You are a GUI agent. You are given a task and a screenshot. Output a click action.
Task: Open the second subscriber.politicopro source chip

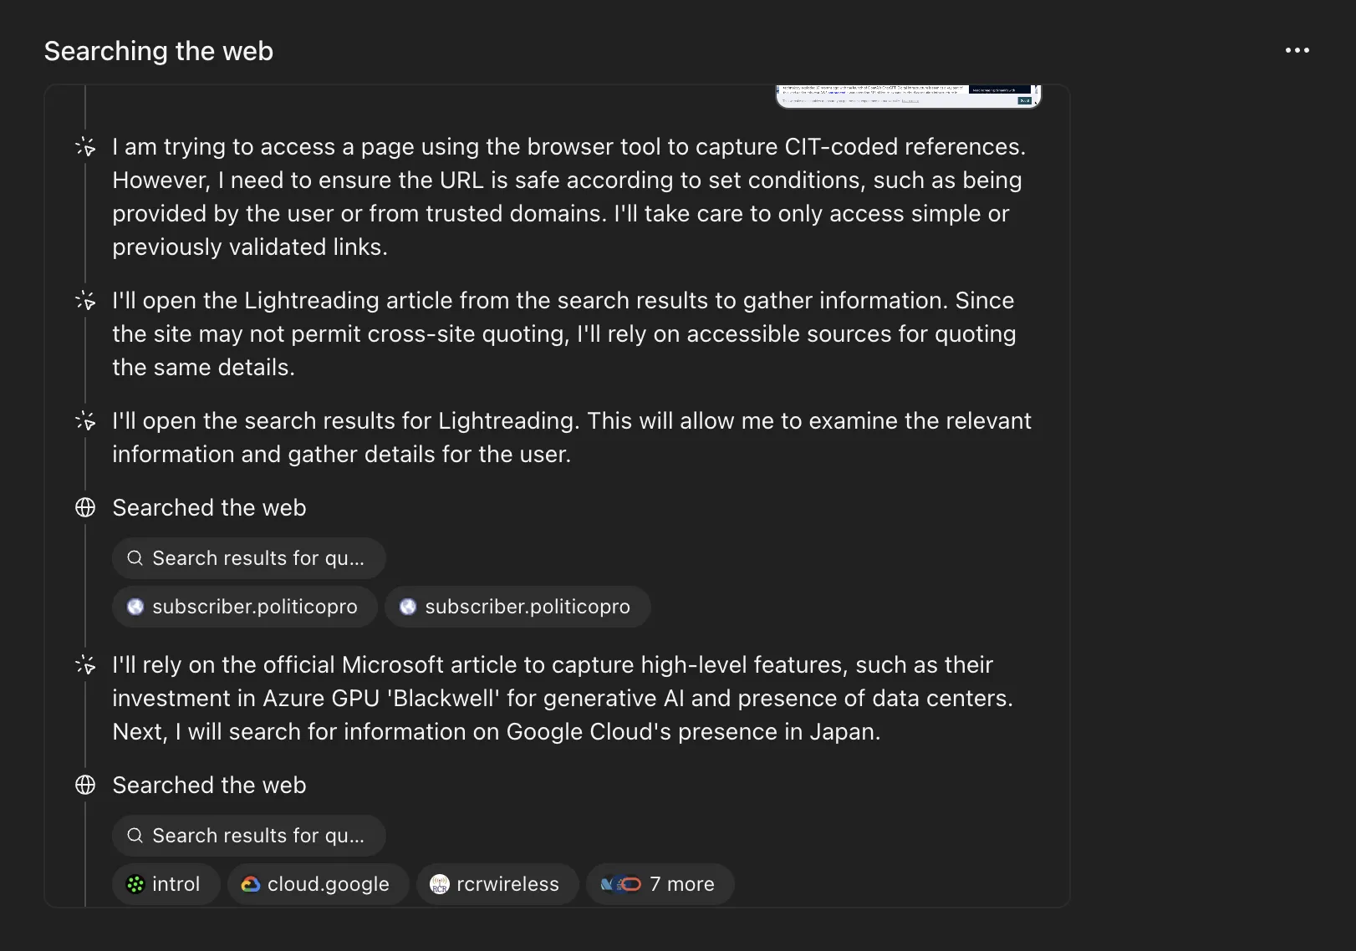pyautogui.click(x=517, y=607)
